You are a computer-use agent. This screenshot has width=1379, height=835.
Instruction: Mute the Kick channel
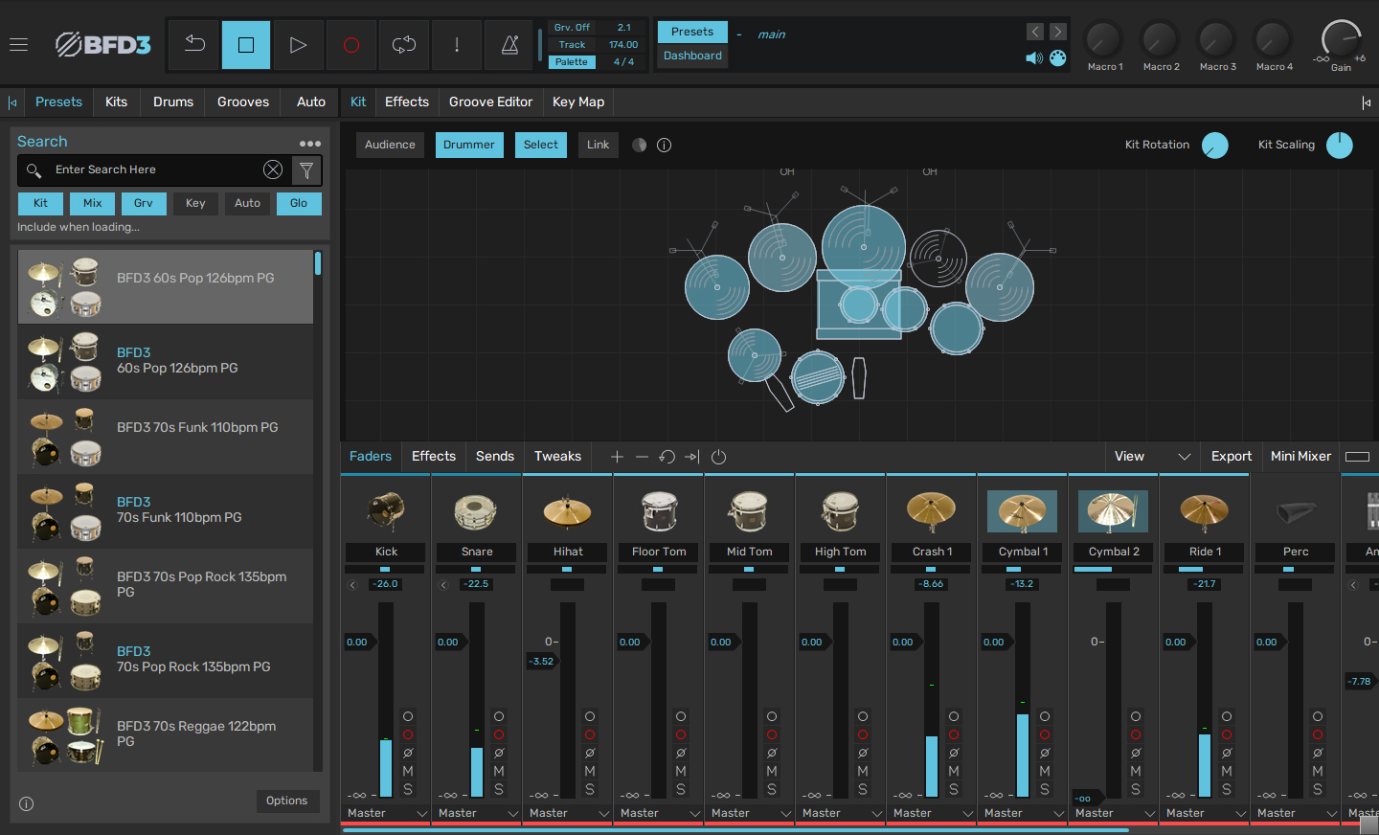click(x=408, y=771)
